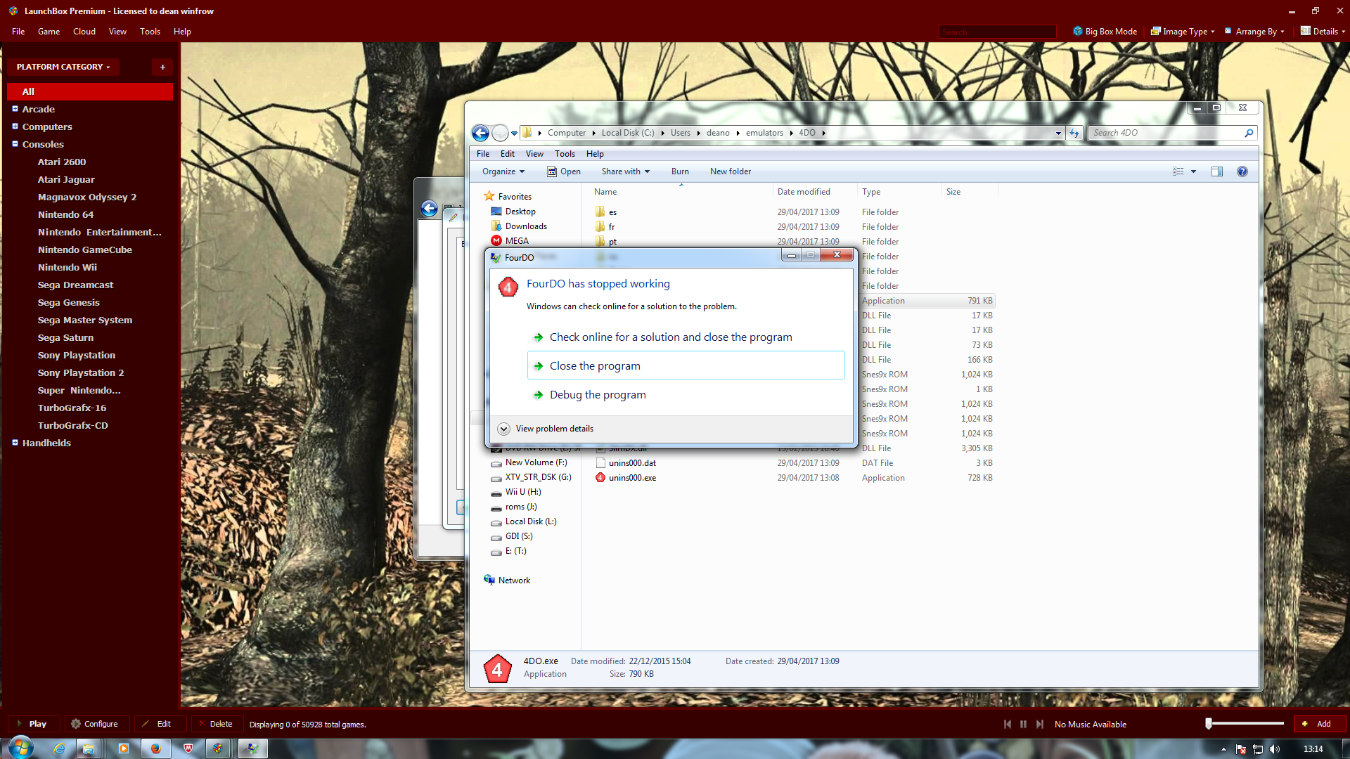
Task: Click Search 4DO input field
Action: tap(1166, 133)
